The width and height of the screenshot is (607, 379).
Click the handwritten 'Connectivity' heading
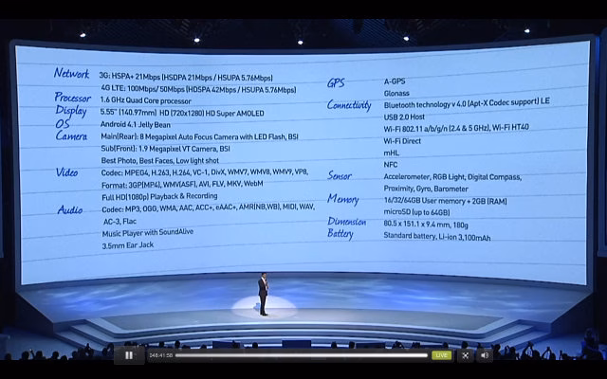[x=349, y=105]
